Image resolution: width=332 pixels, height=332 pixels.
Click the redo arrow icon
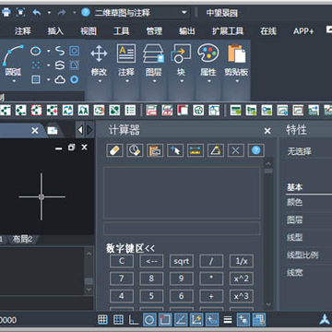(x=62, y=13)
